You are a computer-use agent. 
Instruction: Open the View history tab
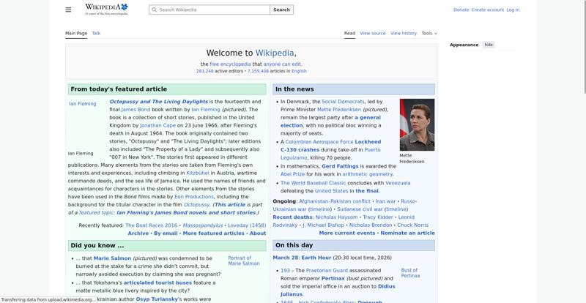click(403, 33)
